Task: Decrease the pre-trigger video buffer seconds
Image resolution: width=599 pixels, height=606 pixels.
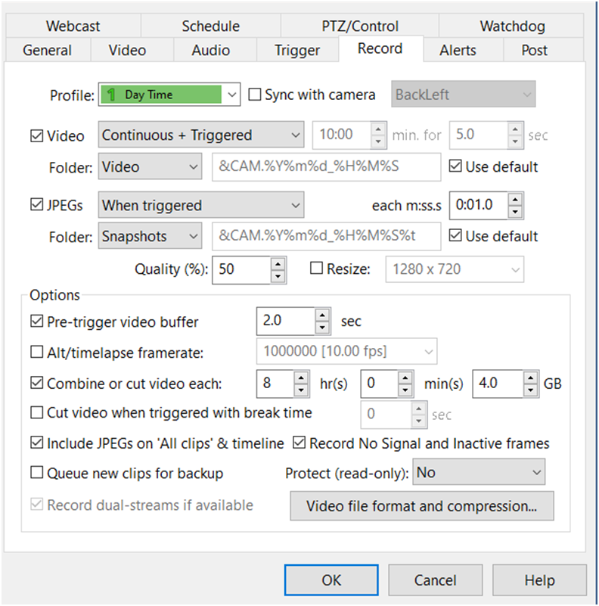Action: click(323, 328)
